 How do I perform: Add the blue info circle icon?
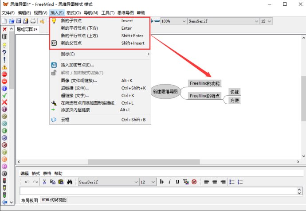(4, 88)
